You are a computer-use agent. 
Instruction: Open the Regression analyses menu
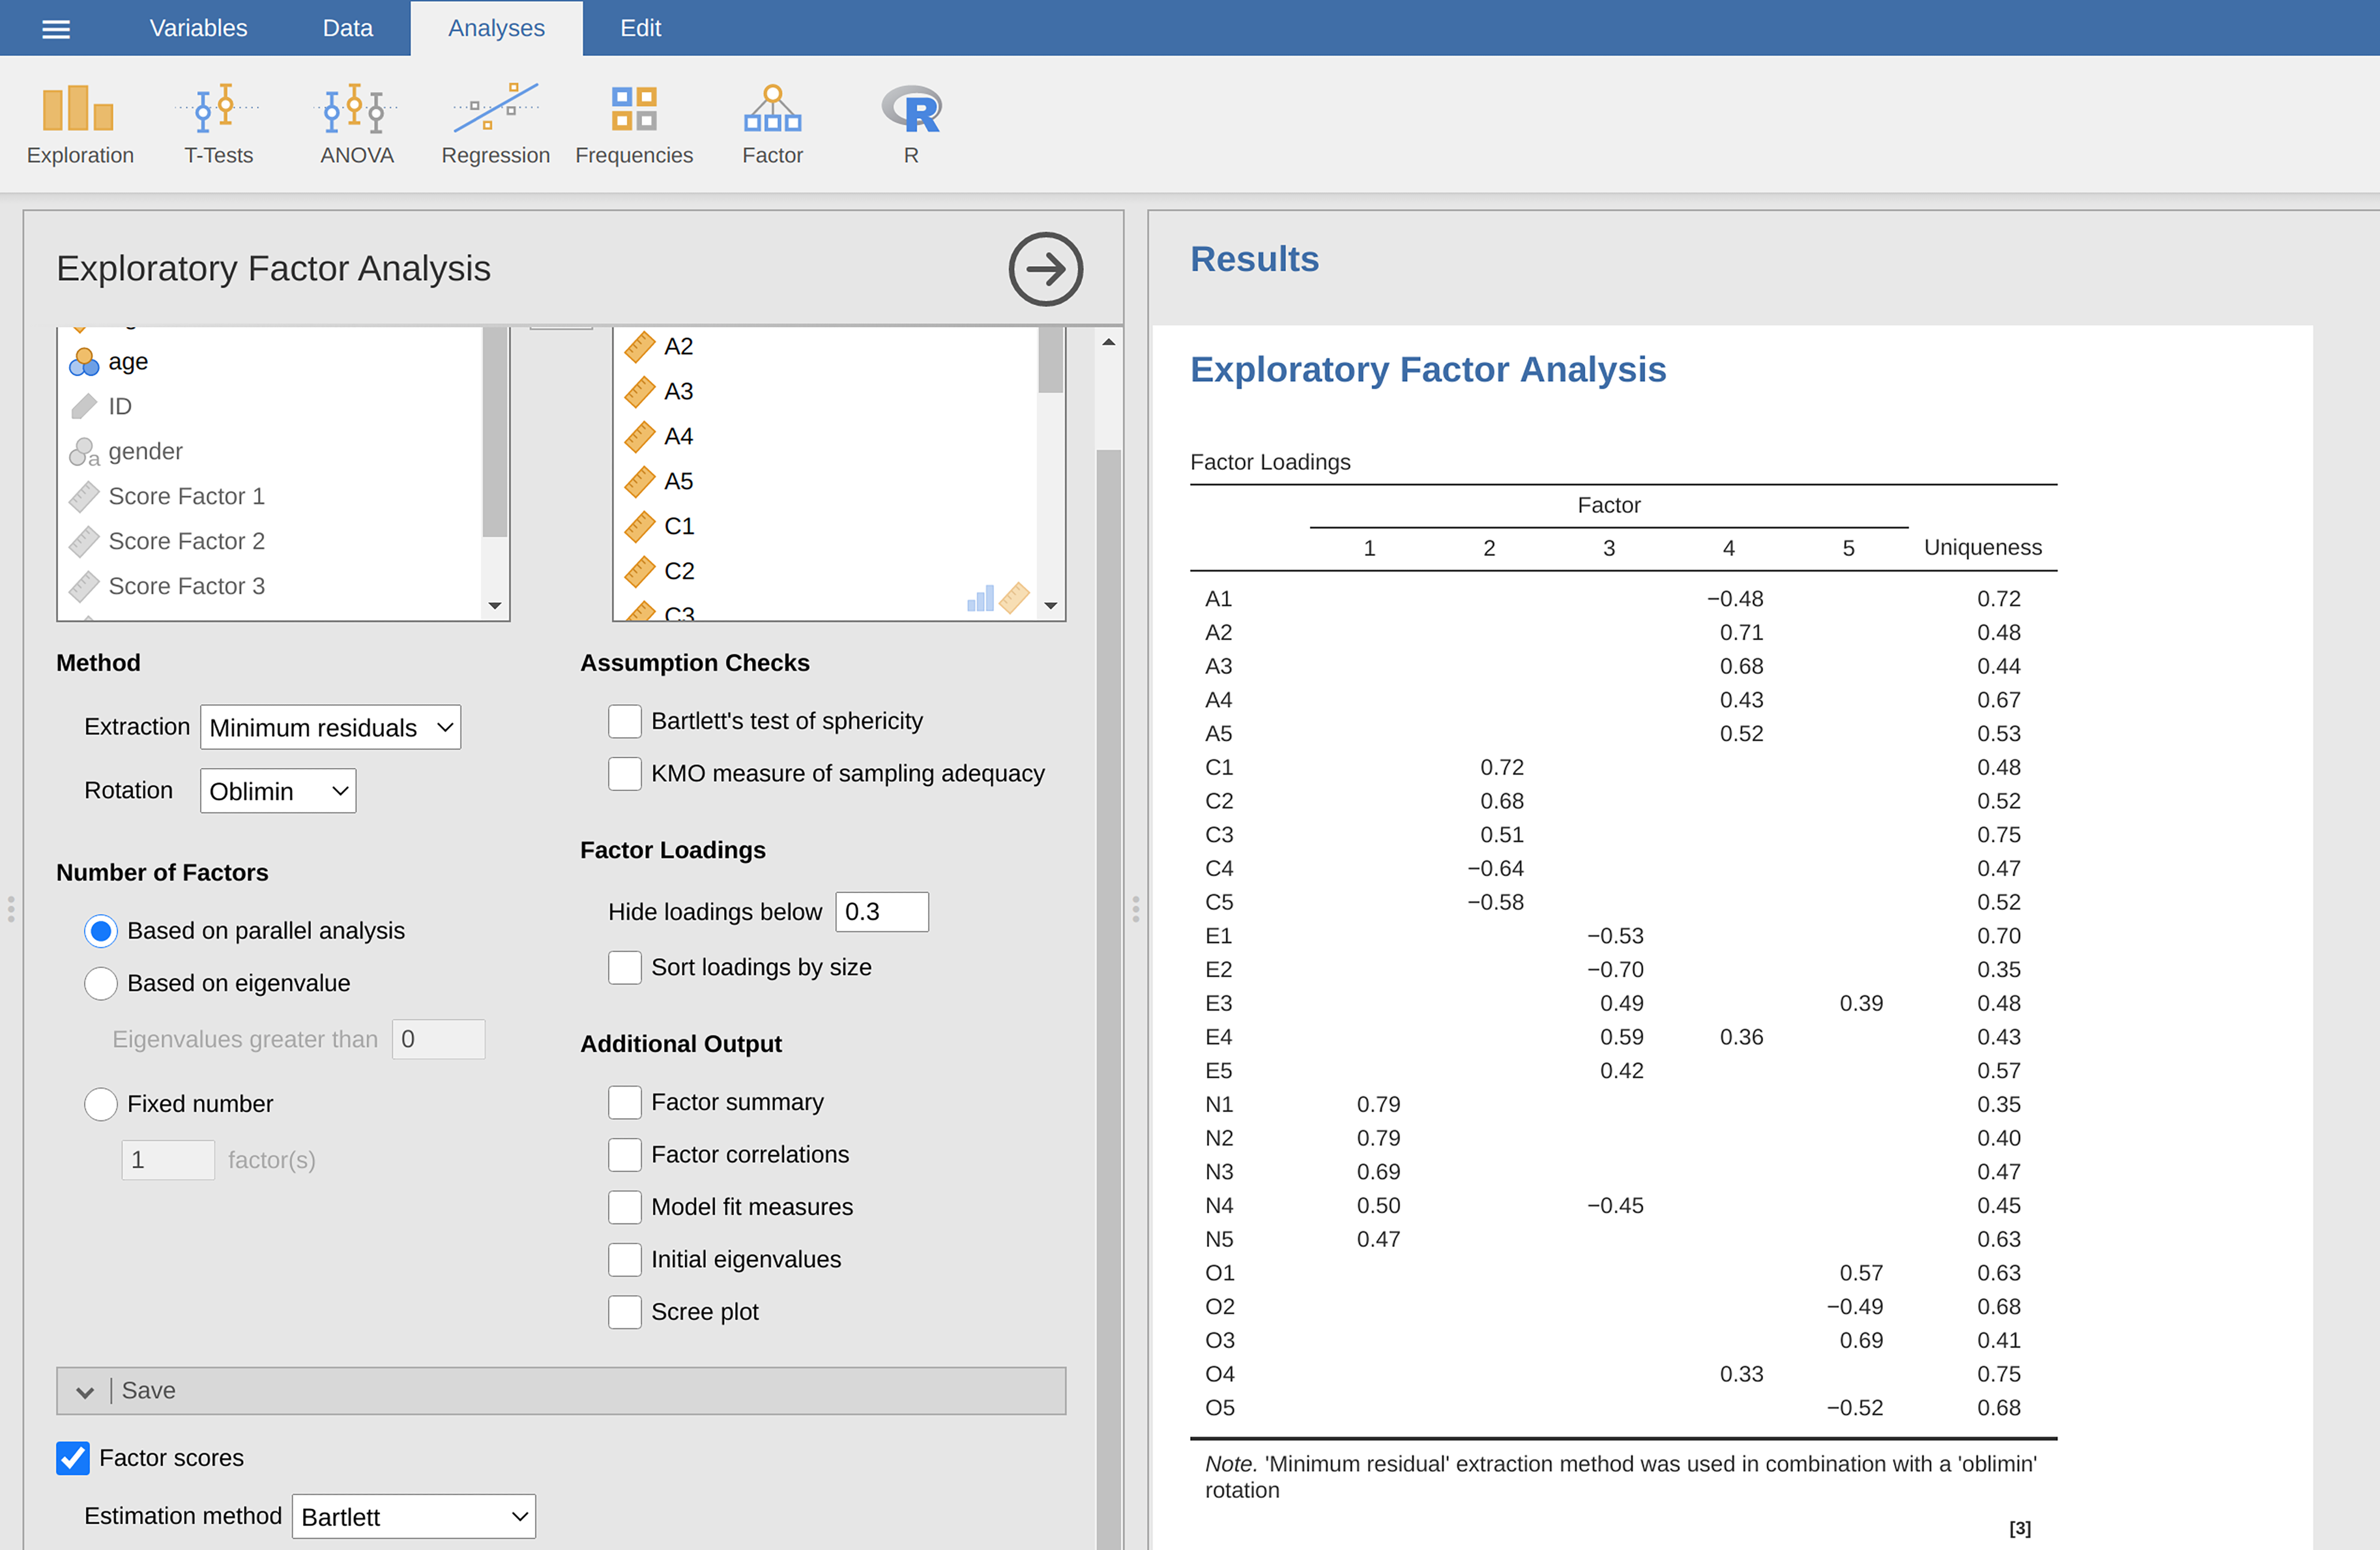pyautogui.click(x=495, y=125)
